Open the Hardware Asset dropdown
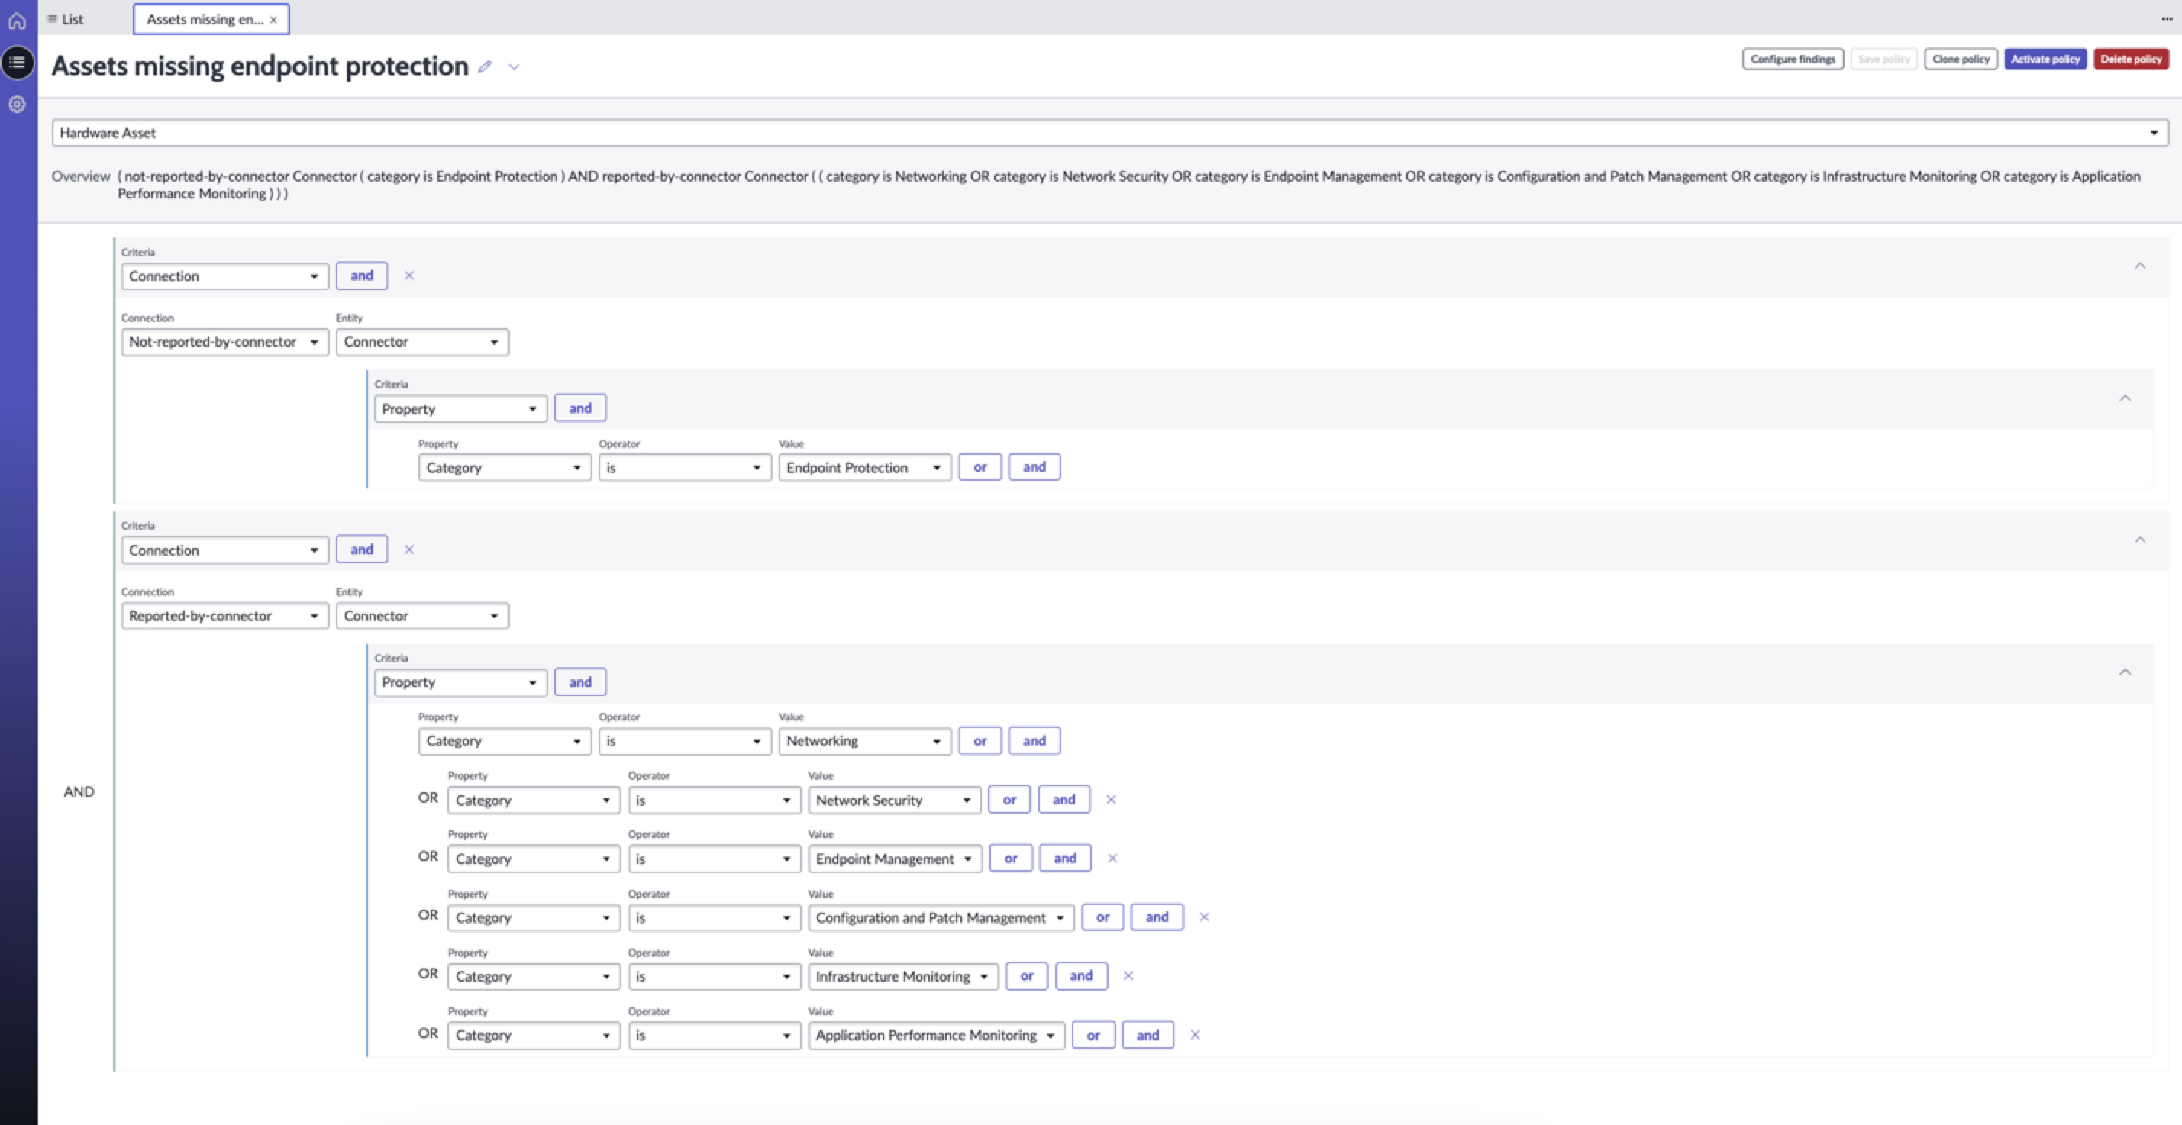The height and width of the screenshot is (1125, 2182). point(1109,133)
